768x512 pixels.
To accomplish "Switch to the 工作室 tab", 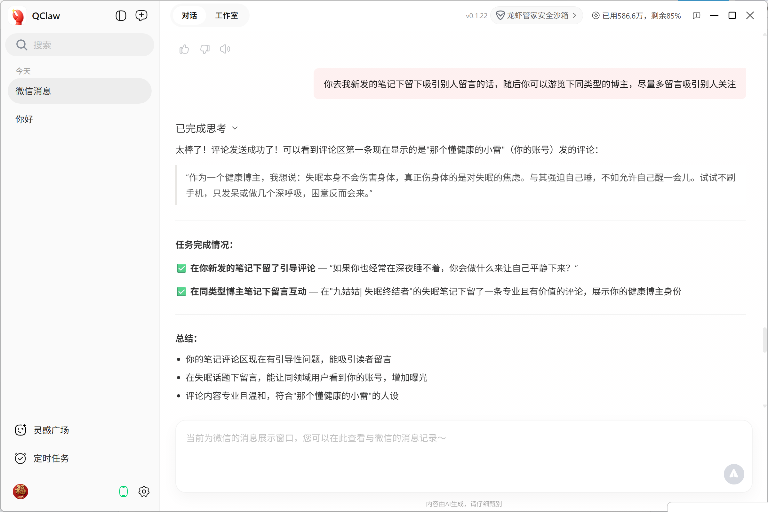I will pyautogui.click(x=226, y=16).
